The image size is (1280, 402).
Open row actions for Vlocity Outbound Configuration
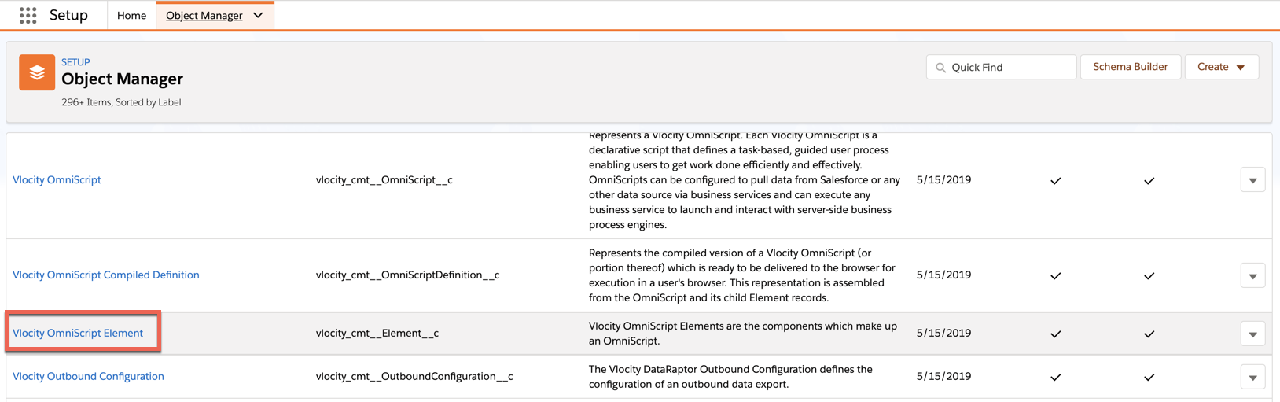coord(1252,377)
